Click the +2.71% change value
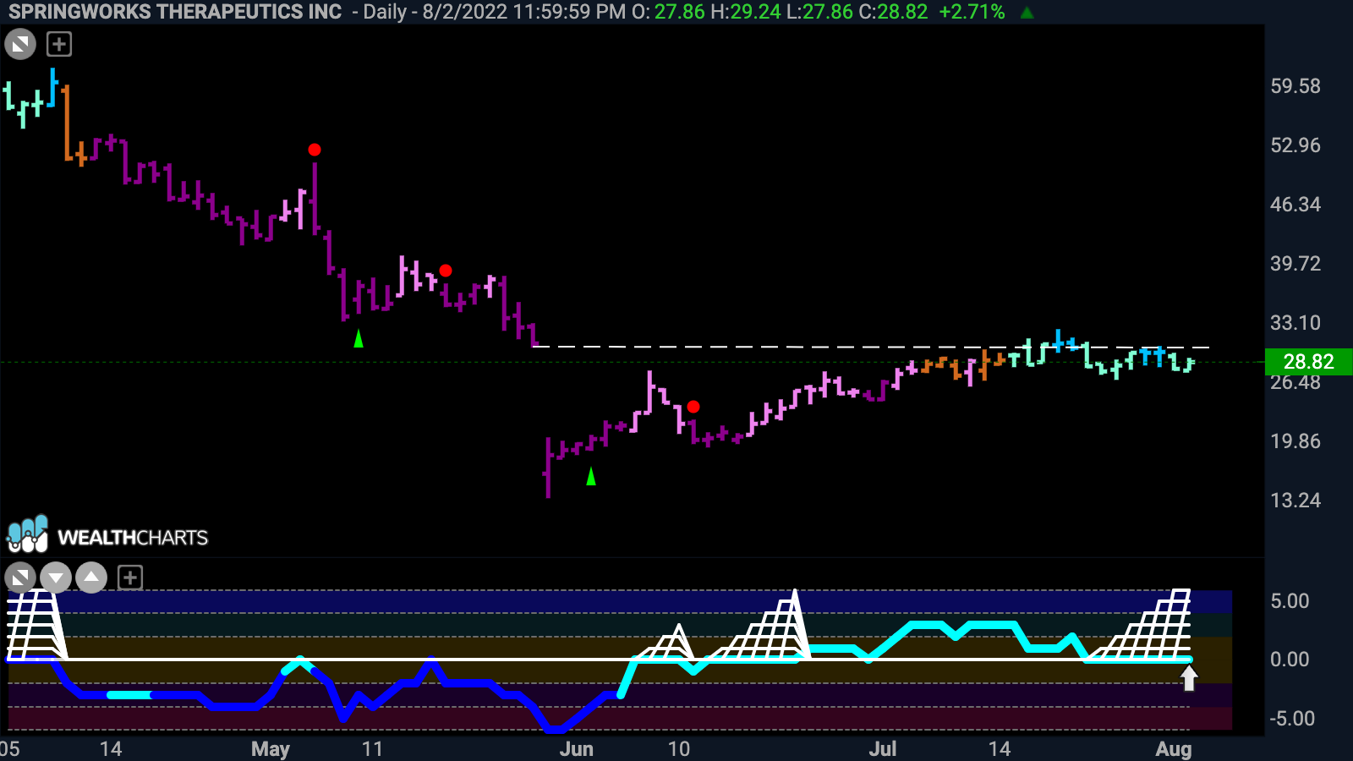 click(x=972, y=12)
